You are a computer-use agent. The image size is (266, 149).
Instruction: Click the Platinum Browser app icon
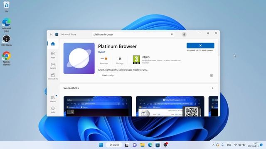pos(79,58)
